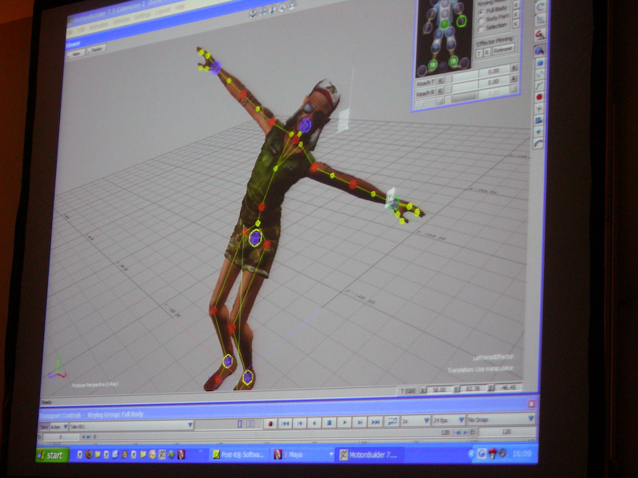The image size is (638, 478).
Task: Click the Story button in Transport Controls
Action: coord(44,427)
